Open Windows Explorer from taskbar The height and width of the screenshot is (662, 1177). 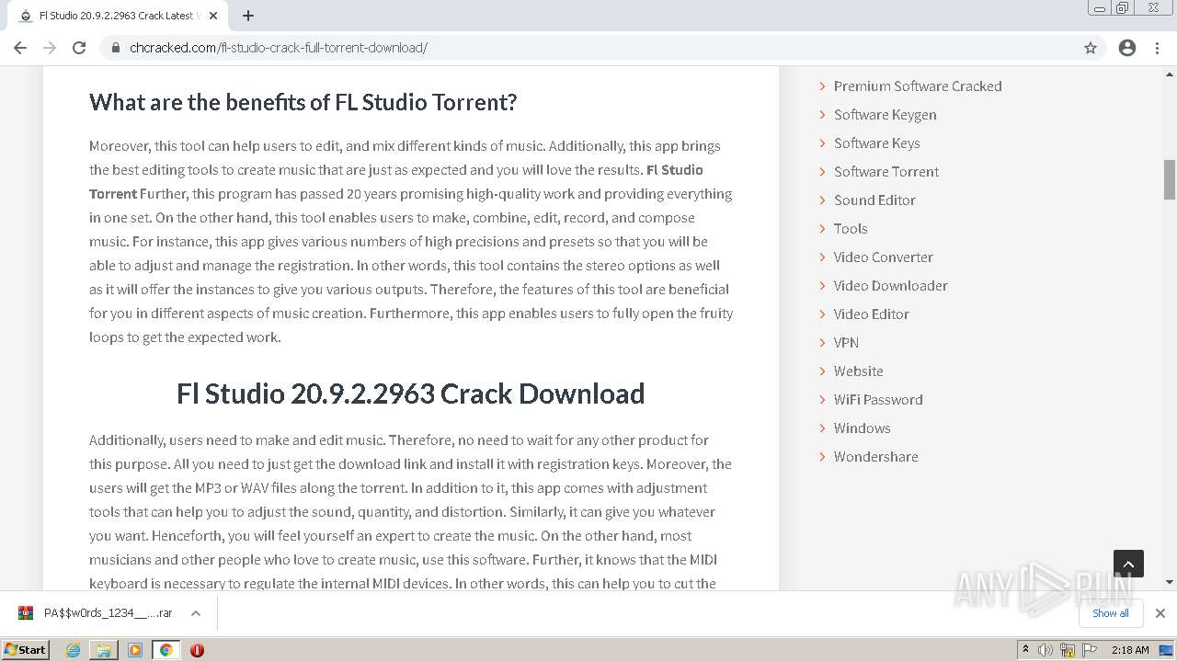point(104,650)
